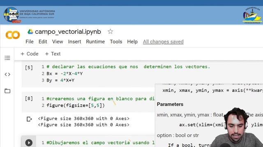The width and height of the screenshot is (263, 147).
Task: Click the comment Dibujaremos el campo vectoria
Action: pos(101,143)
